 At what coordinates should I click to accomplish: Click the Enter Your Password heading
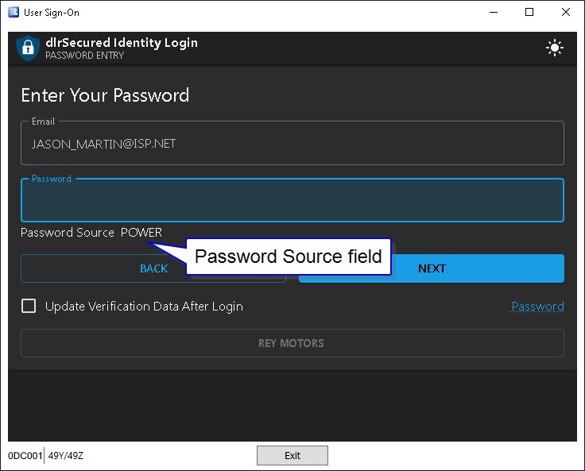click(105, 95)
